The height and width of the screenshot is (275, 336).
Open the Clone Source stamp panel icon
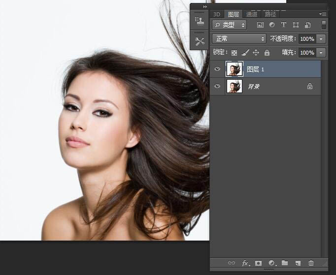tap(200, 21)
